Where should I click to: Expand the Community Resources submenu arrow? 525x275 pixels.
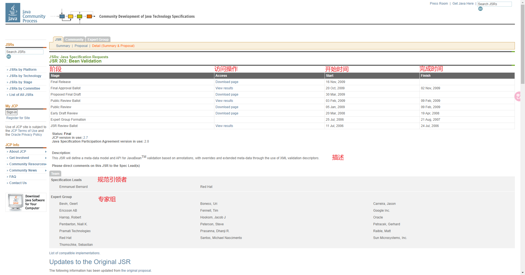[46, 164]
